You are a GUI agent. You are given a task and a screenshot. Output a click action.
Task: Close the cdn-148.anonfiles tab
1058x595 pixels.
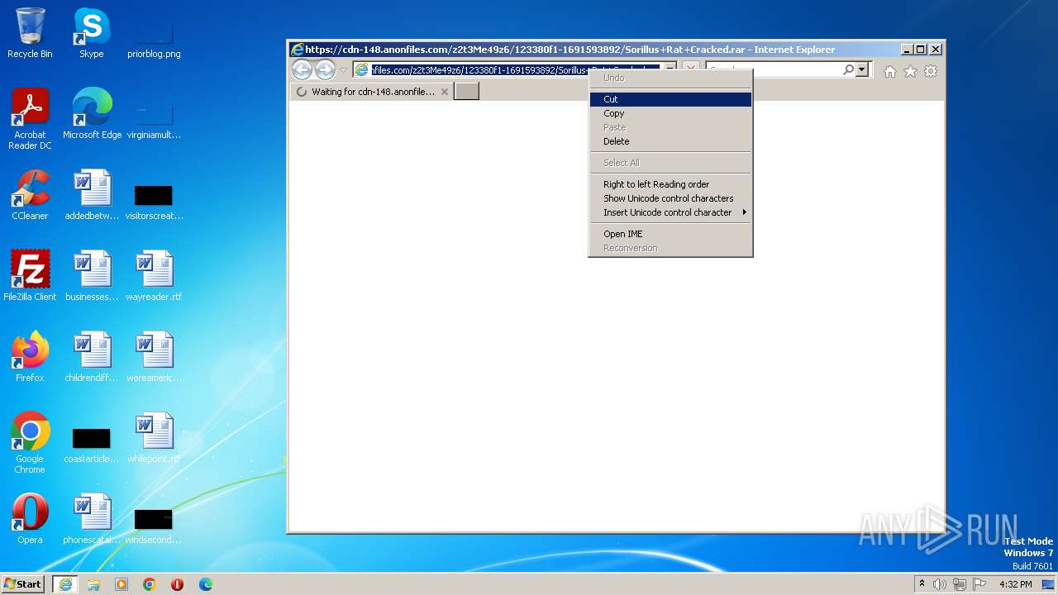click(x=445, y=92)
